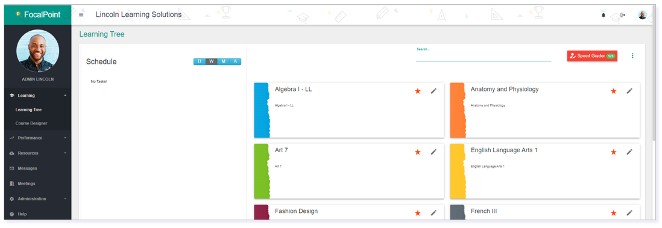The image size is (662, 228).
Task: Unfavorite Algebra I - LL star
Action: click(x=418, y=91)
